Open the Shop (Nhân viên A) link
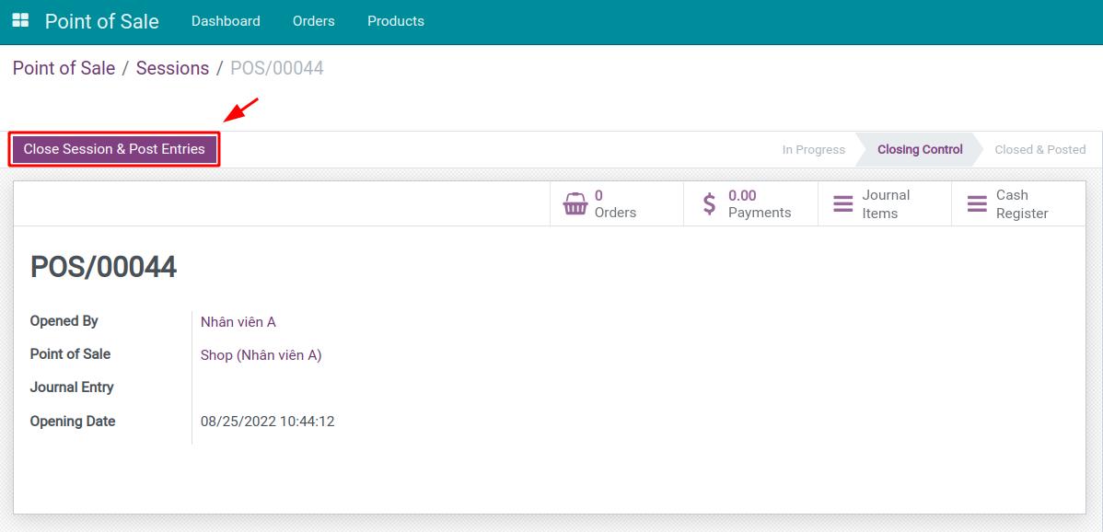The width and height of the screenshot is (1103, 532). tap(261, 355)
